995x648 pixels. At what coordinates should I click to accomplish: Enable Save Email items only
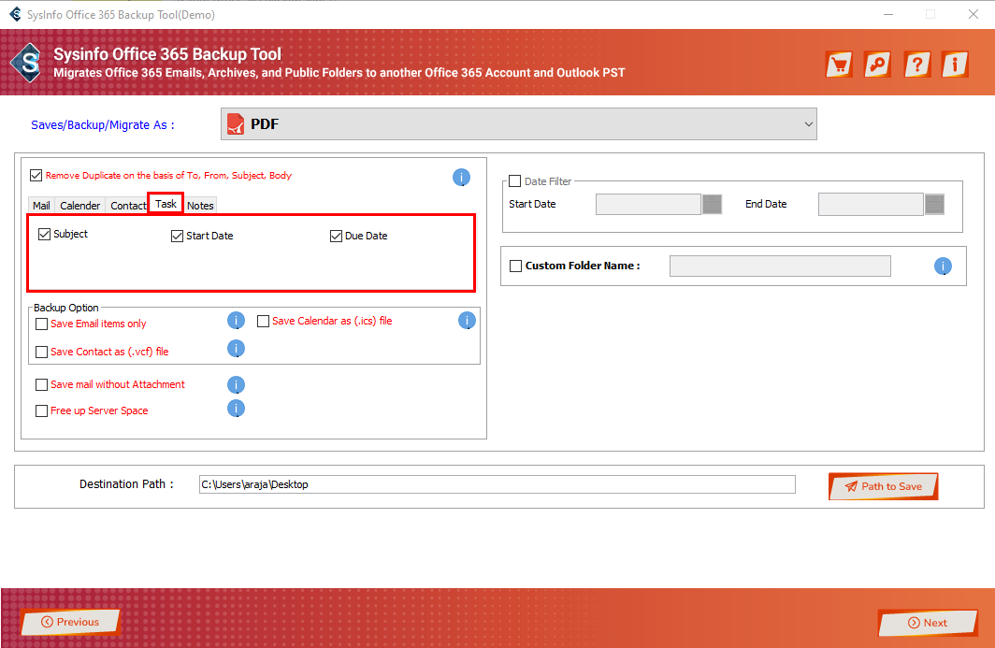pyautogui.click(x=42, y=324)
